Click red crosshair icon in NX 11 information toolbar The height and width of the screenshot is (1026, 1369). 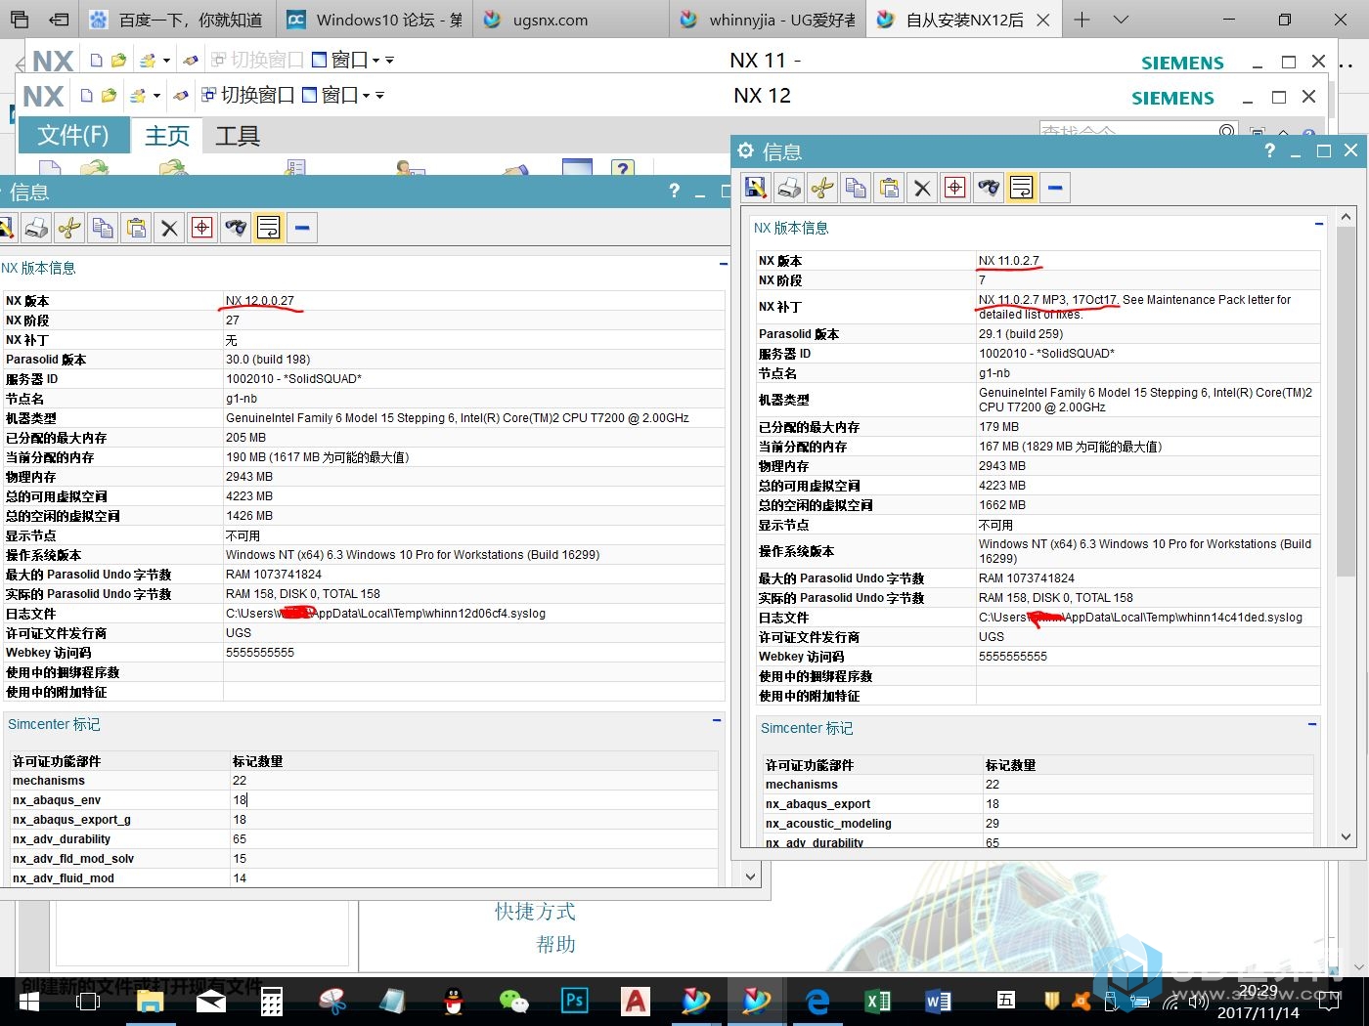point(955,187)
